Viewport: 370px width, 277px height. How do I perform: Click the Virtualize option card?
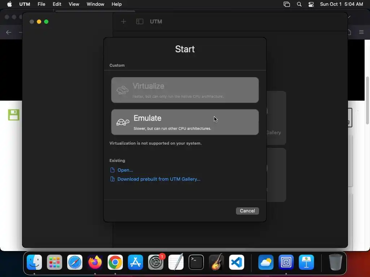point(185,90)
